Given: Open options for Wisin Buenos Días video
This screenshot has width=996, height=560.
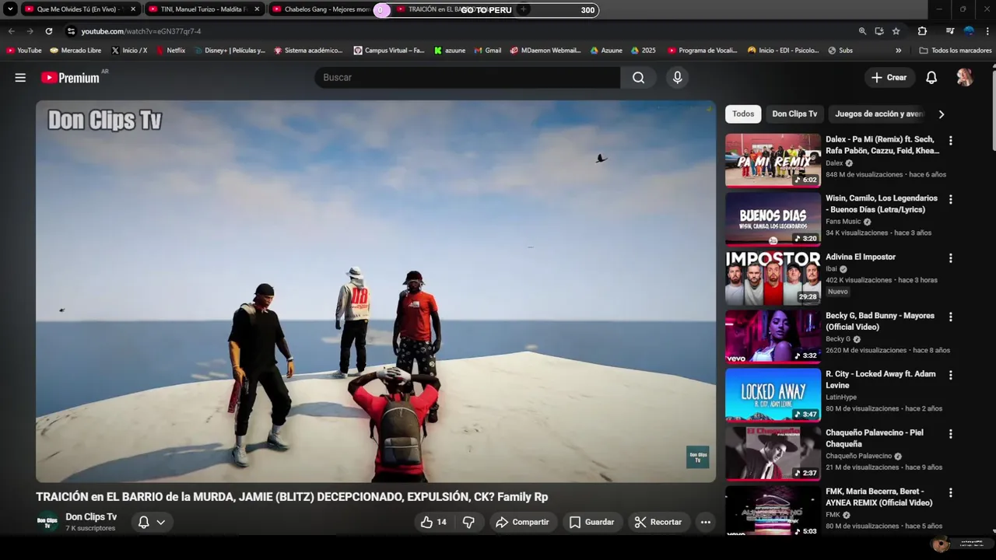Looking at the screenshot, I should 950,199.
